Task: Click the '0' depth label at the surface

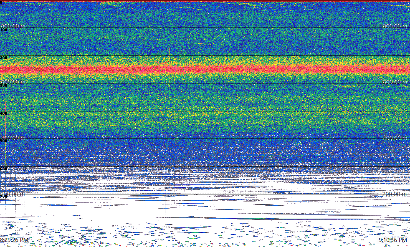Action: coord(1,3)
